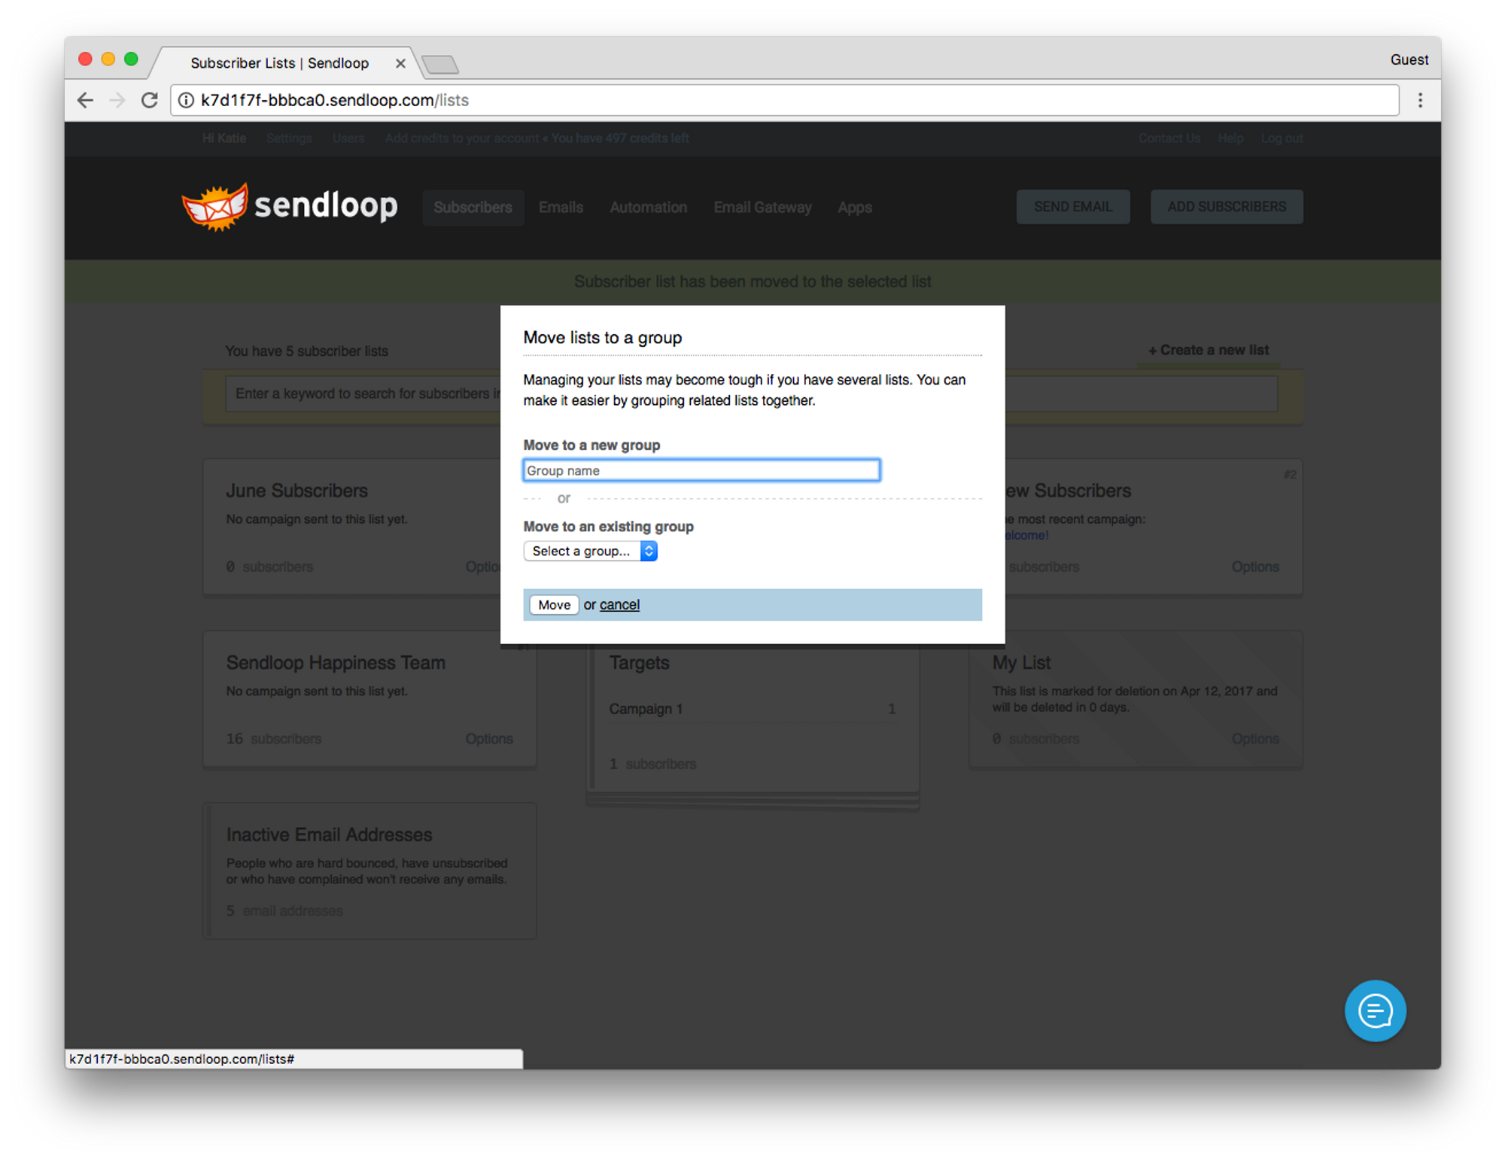This screenshot has width=1505, height=1161.
Task: Open Campaign 1 in Targets
Action: tap(646, 709)
